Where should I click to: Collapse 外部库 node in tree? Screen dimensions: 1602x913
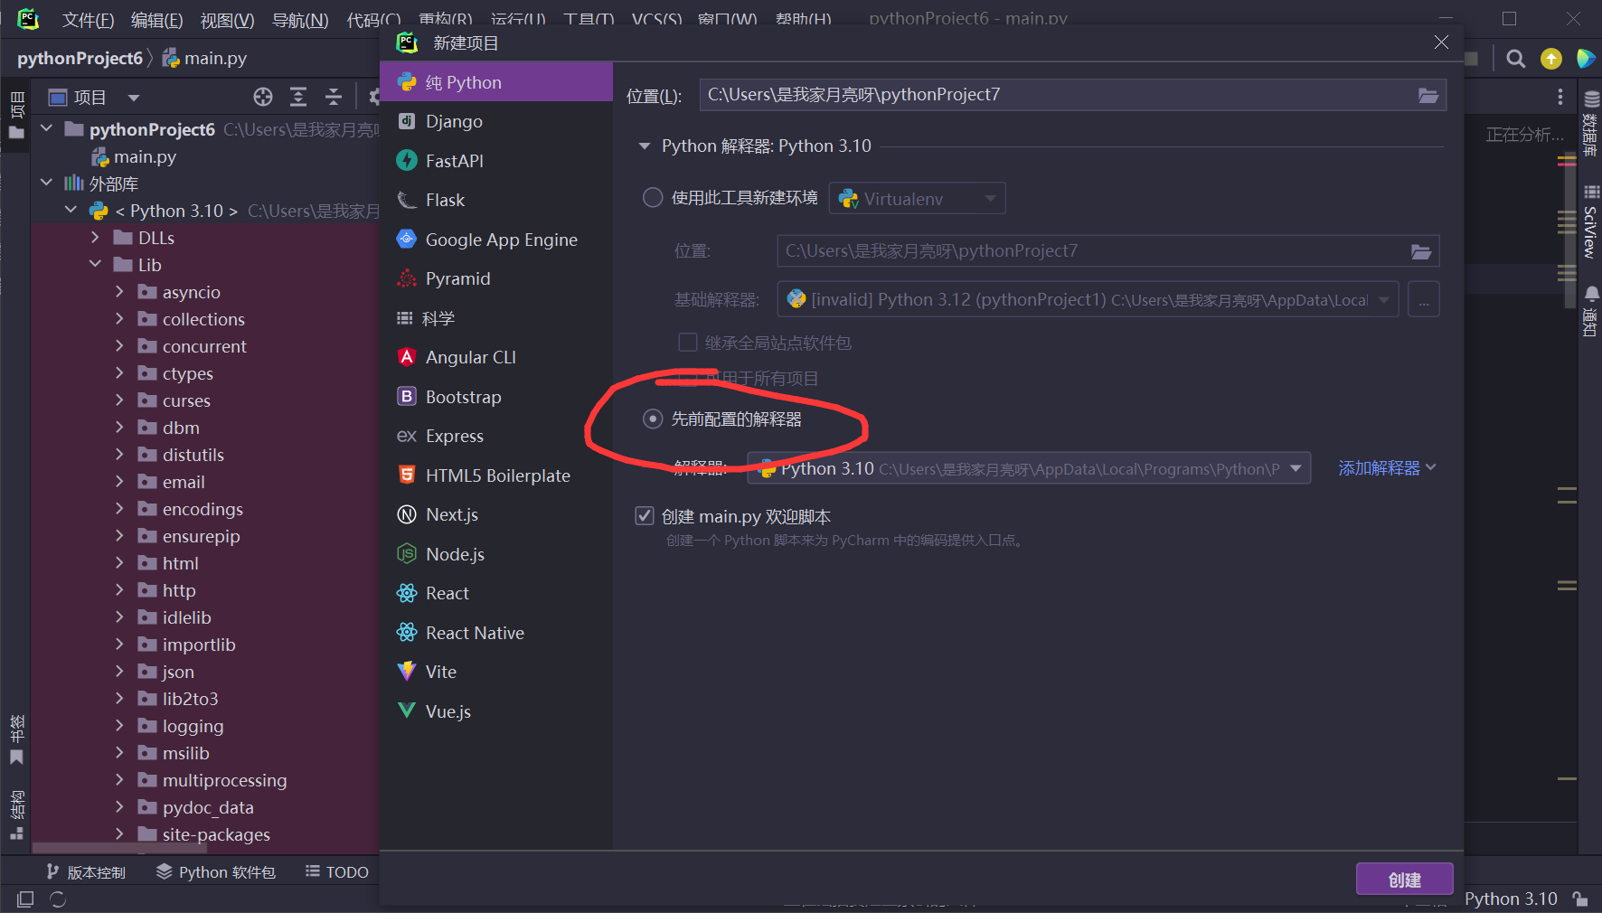[x=46, y=183]
